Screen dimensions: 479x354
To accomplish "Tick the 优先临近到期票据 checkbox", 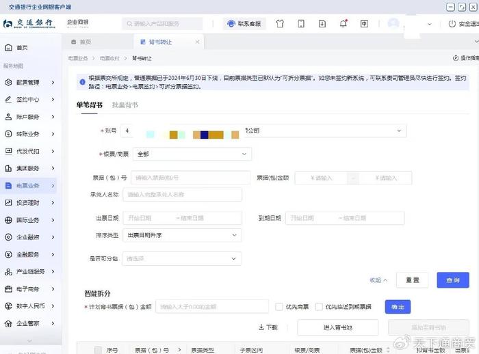I will (x=319, y=307).
